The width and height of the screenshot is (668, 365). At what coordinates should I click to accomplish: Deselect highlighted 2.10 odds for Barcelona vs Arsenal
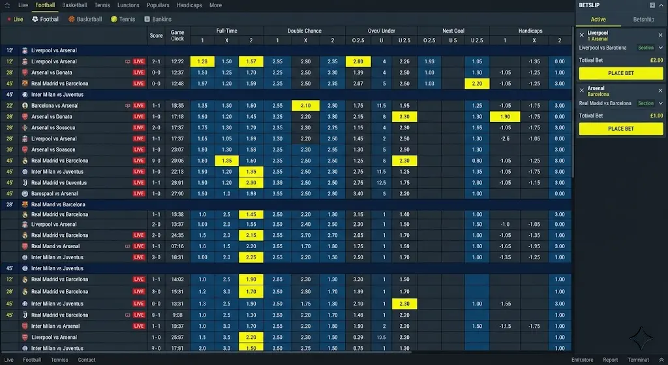point(305,106)
